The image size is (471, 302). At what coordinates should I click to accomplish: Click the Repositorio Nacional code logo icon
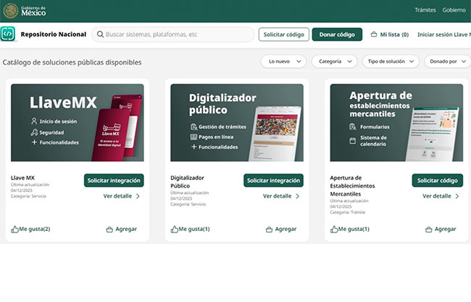coord(9,34)
